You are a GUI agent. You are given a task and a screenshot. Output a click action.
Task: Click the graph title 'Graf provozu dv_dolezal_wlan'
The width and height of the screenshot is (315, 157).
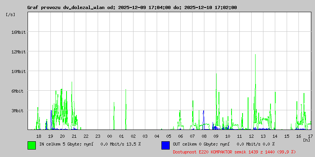pos(66,7)
